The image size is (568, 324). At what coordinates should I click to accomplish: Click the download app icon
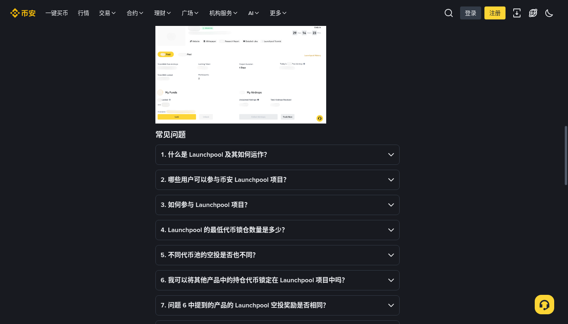point(517,13)
